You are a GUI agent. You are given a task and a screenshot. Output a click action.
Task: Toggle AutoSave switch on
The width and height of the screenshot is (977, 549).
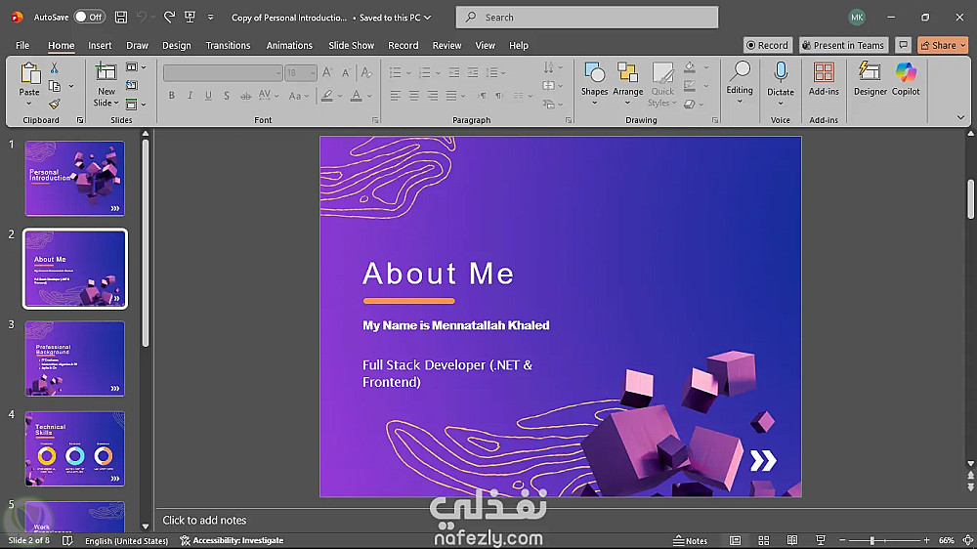[x=90, y=17]
